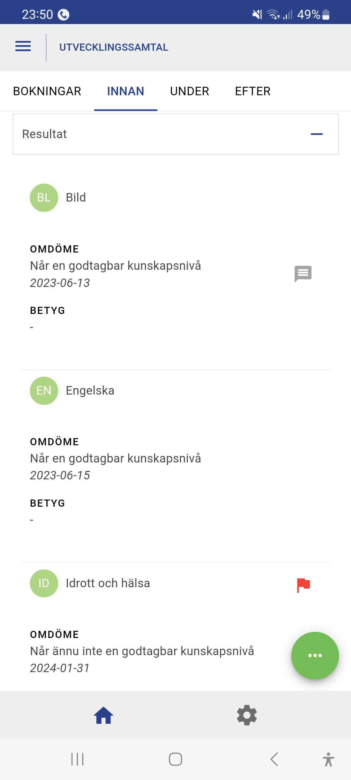Switch to the BOKNINGAR tab
This screenshot has width=351, height=780.
tap(47, 91)
